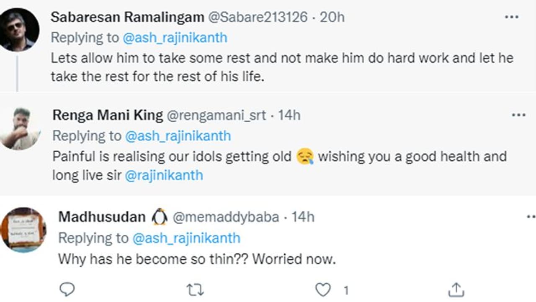Click the @rengamani_srt handle
The width and height of the screenshot is (536, 302).
point(216,115)
